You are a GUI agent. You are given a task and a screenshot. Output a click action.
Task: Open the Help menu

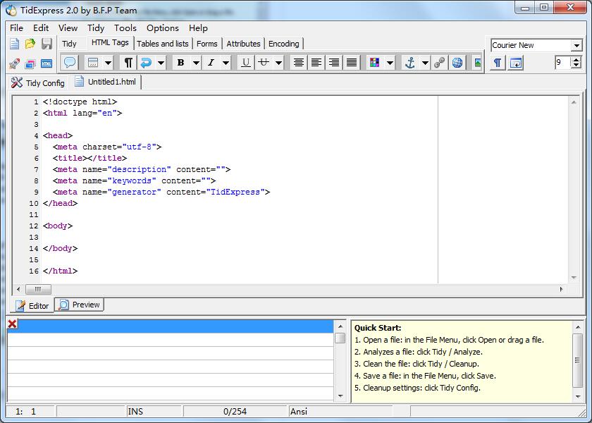tap(198, 28)
